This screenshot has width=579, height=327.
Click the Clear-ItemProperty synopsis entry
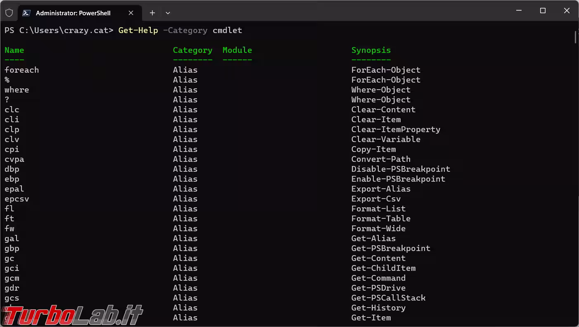point(396,130)
